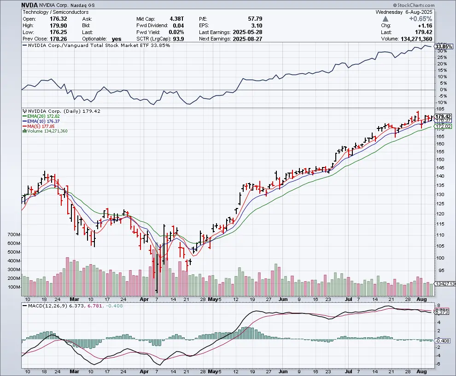Image resolution: width=456 pixels, height=376 pixels.
Task: Click the 'Aug' month label below the volume bars
Action: tap(421, 299)
